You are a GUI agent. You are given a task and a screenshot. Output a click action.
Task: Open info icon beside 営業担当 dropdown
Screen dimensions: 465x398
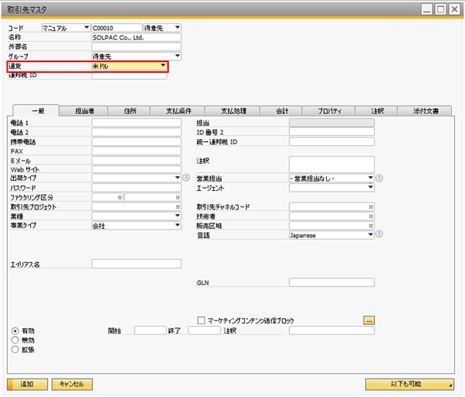379,178
